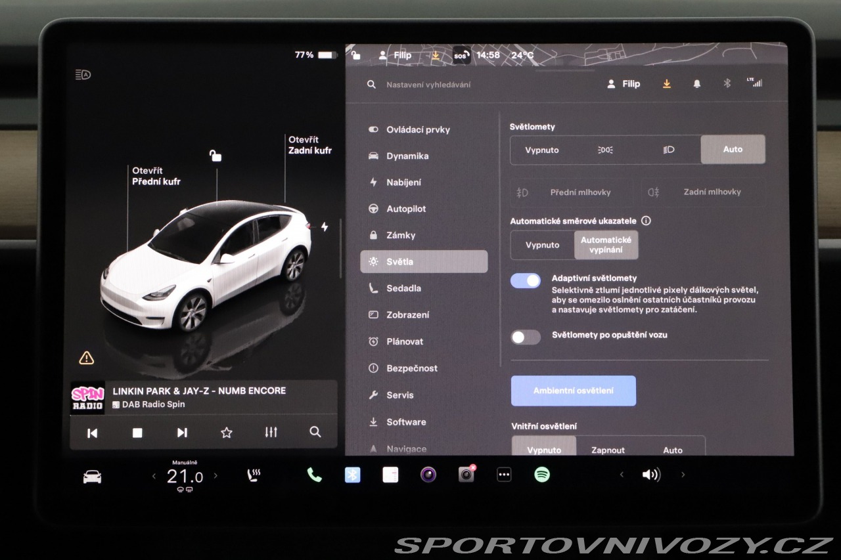Open the phone app icon
The image size is (841, 560).
pyautogui.click(x=315, y=475)
